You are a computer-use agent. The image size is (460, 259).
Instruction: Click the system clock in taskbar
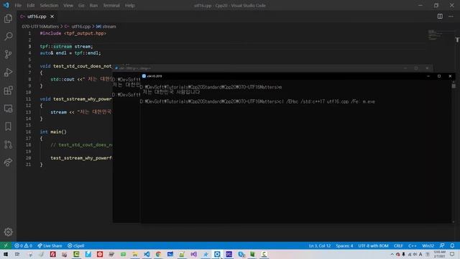coord(439,254)
